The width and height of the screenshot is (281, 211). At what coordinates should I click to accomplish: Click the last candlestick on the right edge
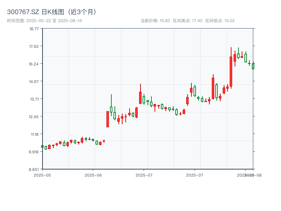(x=253, y=66)
